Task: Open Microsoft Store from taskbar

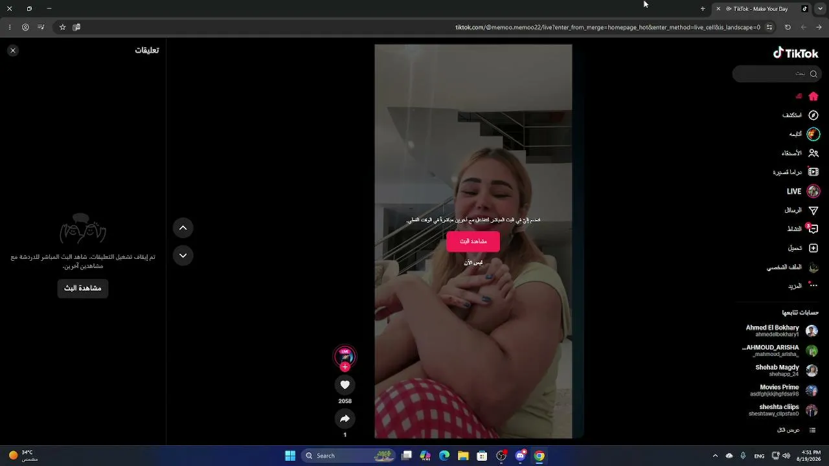Action: pyautogui.click(x=482, y=456)
